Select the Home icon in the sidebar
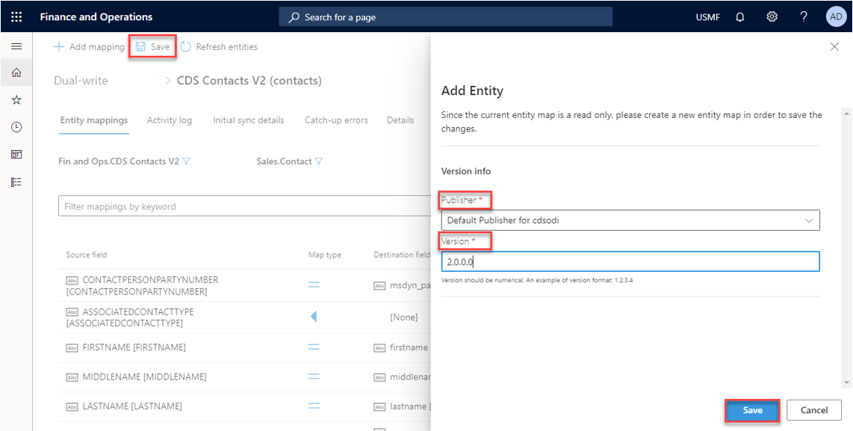 pyautogui.click(x=16, y=72)
